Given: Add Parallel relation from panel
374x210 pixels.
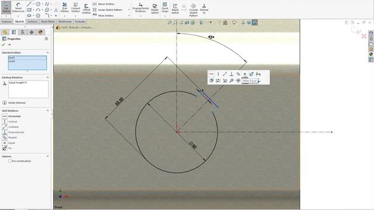Looking at the screenshot, I should 9,138.
